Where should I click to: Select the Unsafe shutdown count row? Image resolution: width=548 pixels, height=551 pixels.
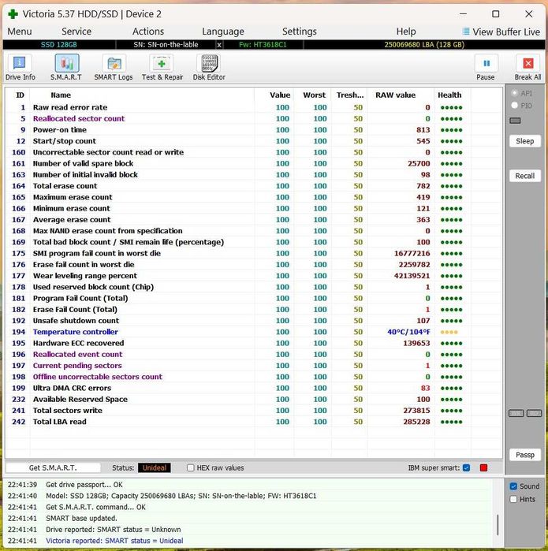pos(253,321)
